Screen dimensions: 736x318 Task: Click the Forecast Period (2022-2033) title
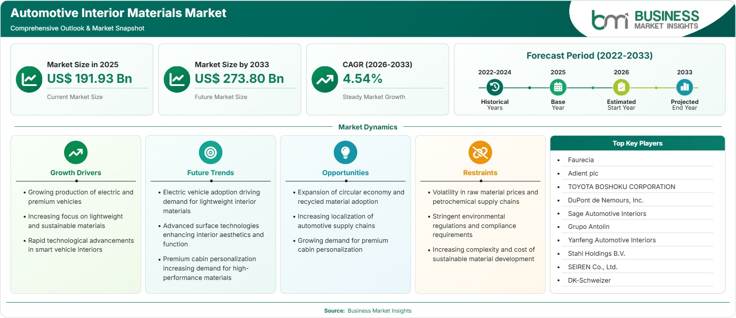589,56
